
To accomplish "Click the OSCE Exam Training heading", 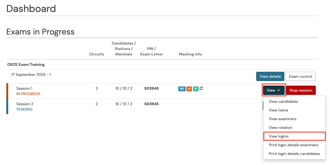I will pyautogui.click(x=26, y=64).
